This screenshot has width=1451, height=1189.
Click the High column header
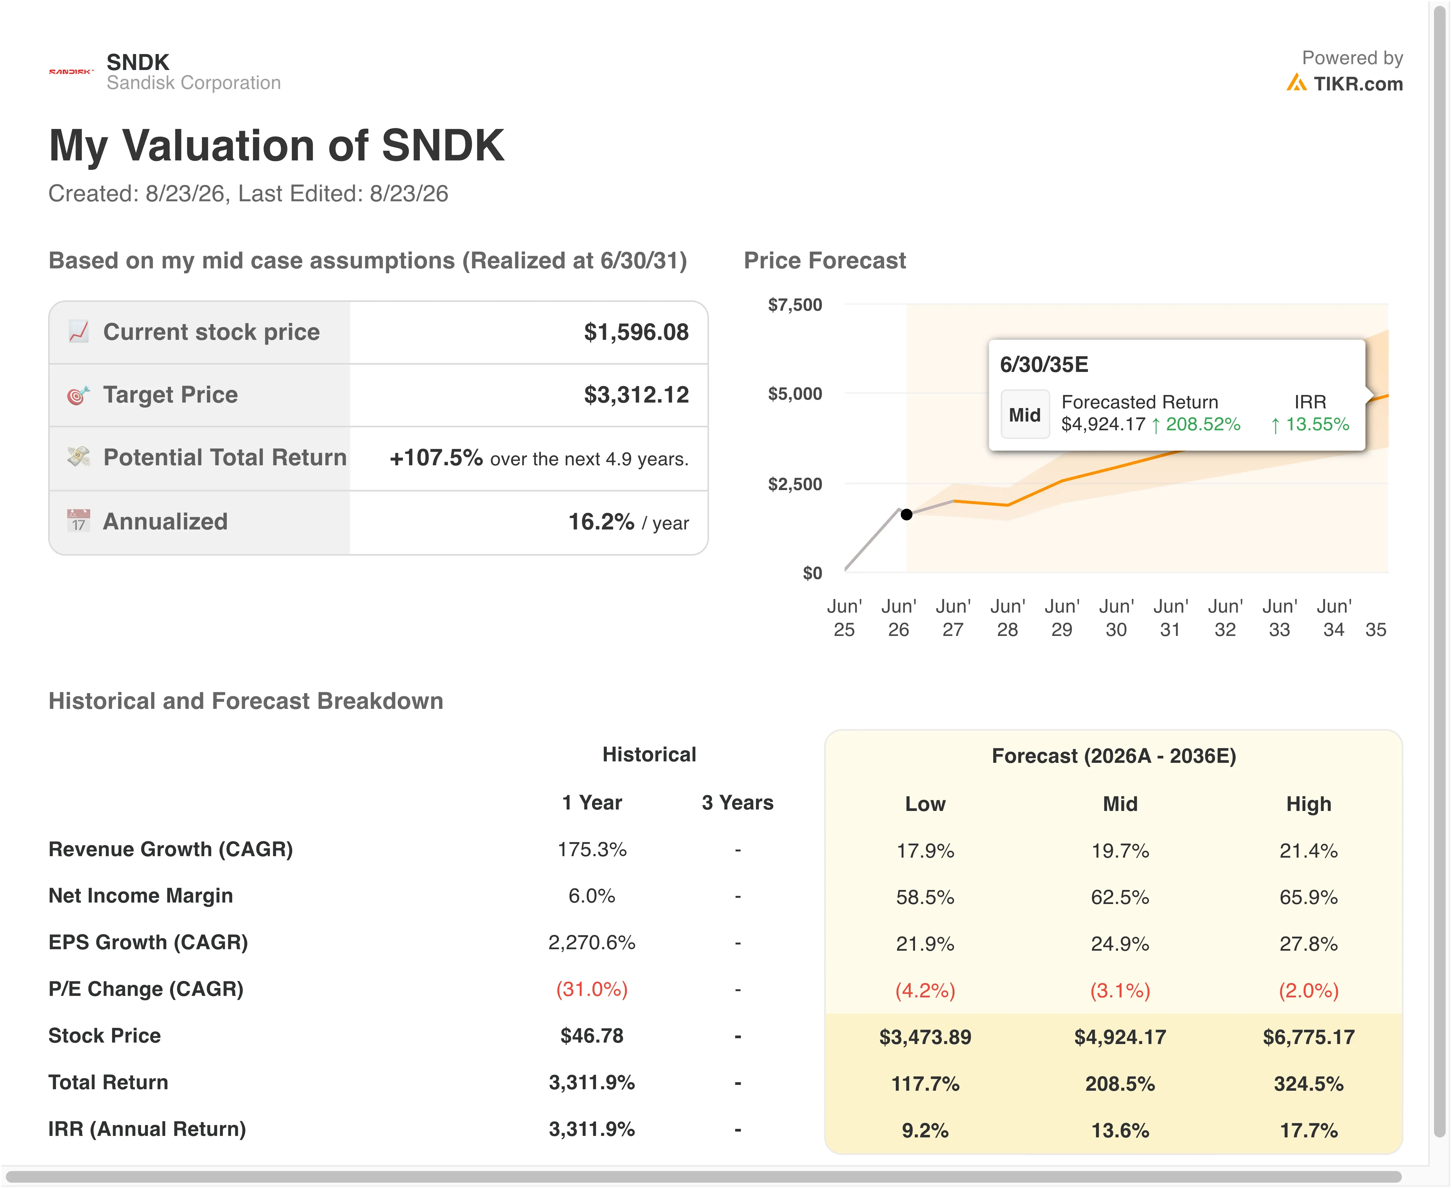pyautogui.click(x=1309, y=804)
